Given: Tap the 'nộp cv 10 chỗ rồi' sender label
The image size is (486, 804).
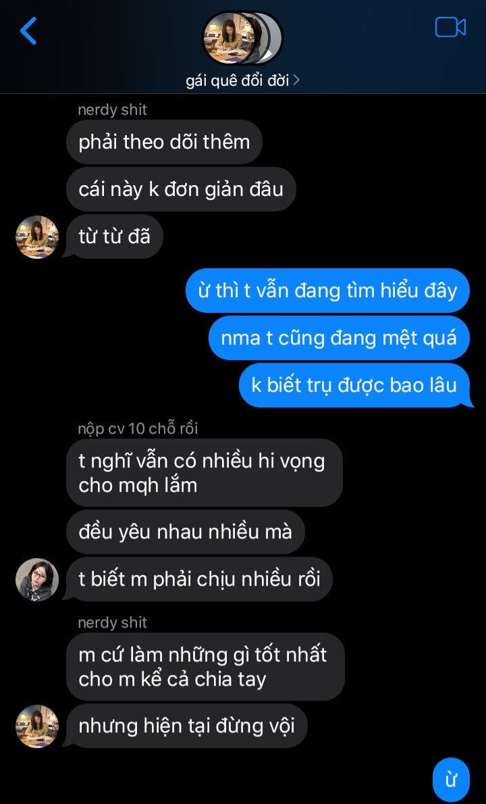Looking at the screenshot, I should point(138,428).
